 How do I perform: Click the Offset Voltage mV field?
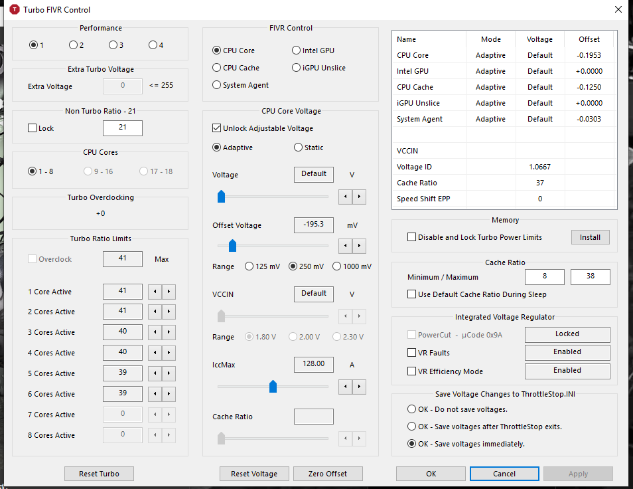click(x=314, y=225)
